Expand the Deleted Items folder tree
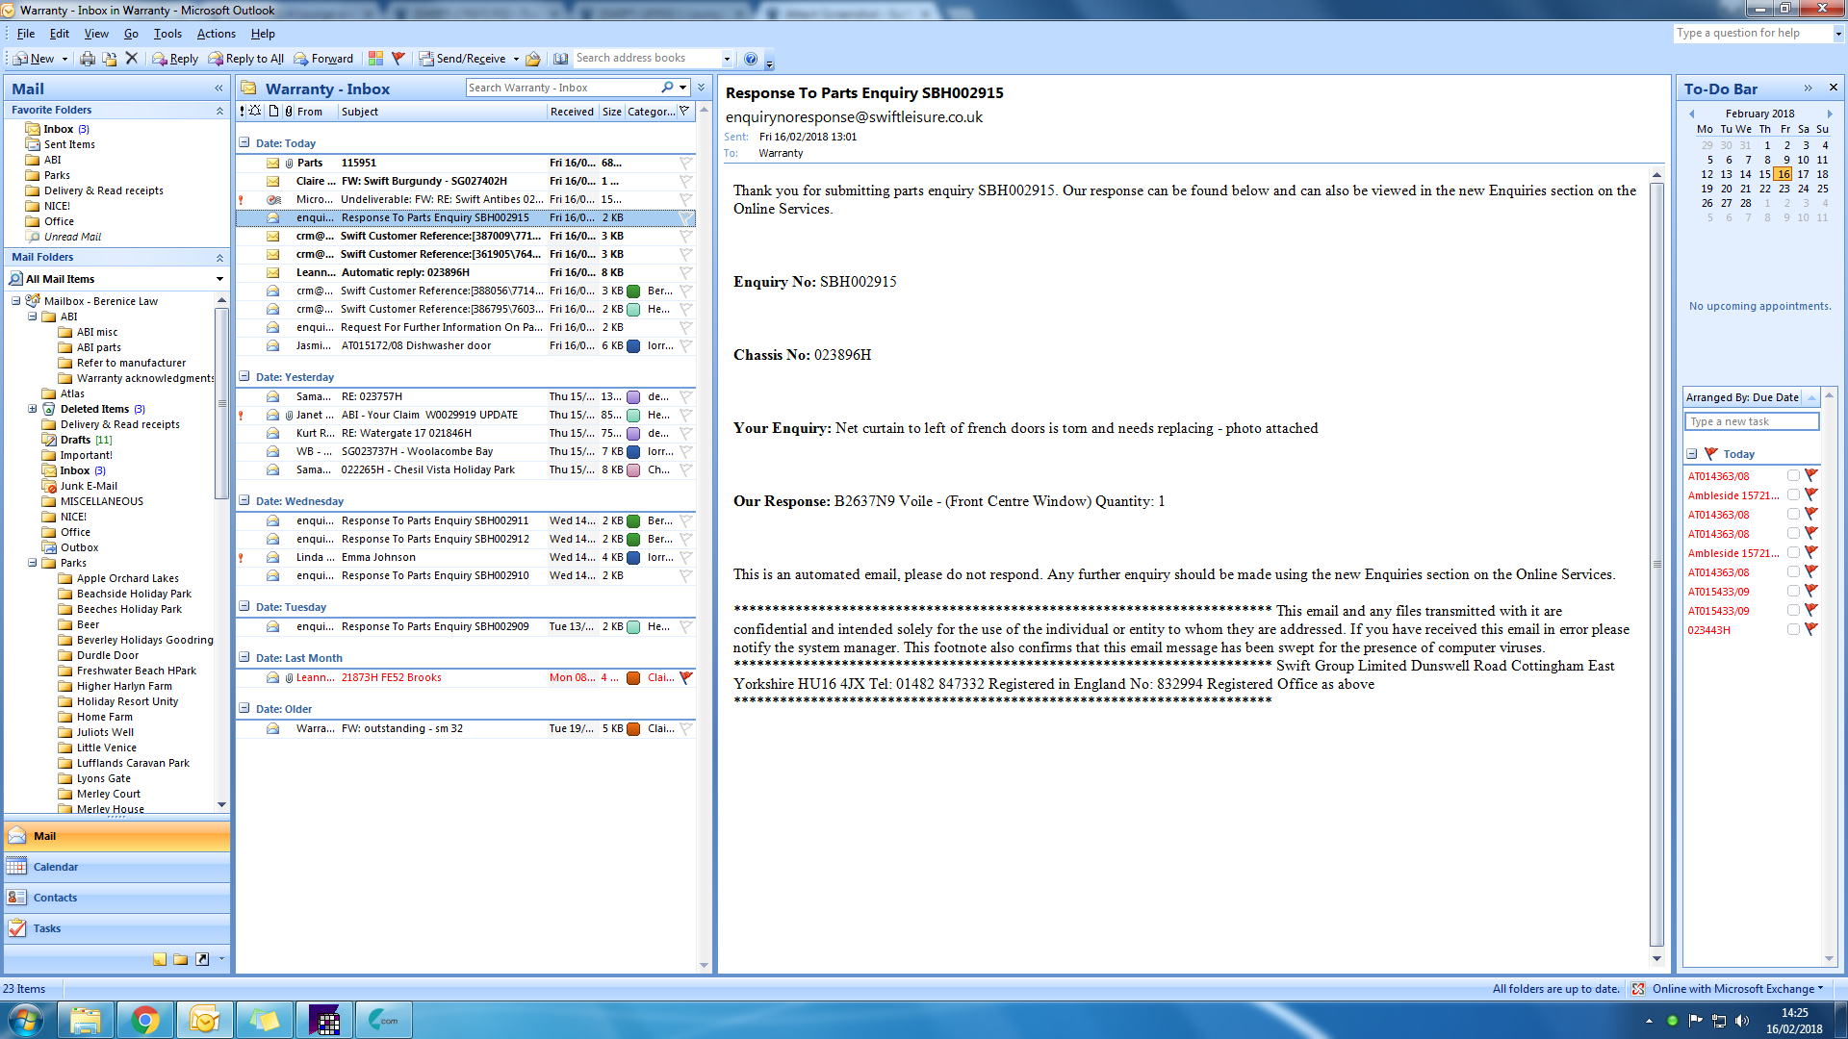This screenshot has height=1039, width=1848. 33,409
